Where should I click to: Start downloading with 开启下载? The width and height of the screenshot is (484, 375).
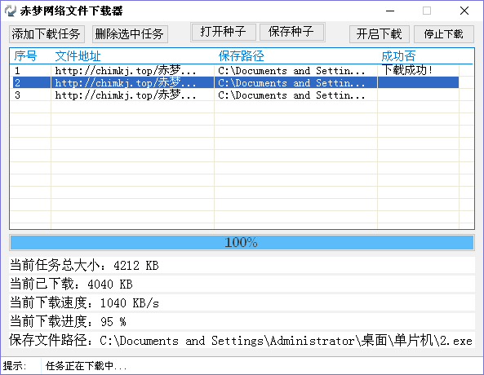[x=380, y=34]
